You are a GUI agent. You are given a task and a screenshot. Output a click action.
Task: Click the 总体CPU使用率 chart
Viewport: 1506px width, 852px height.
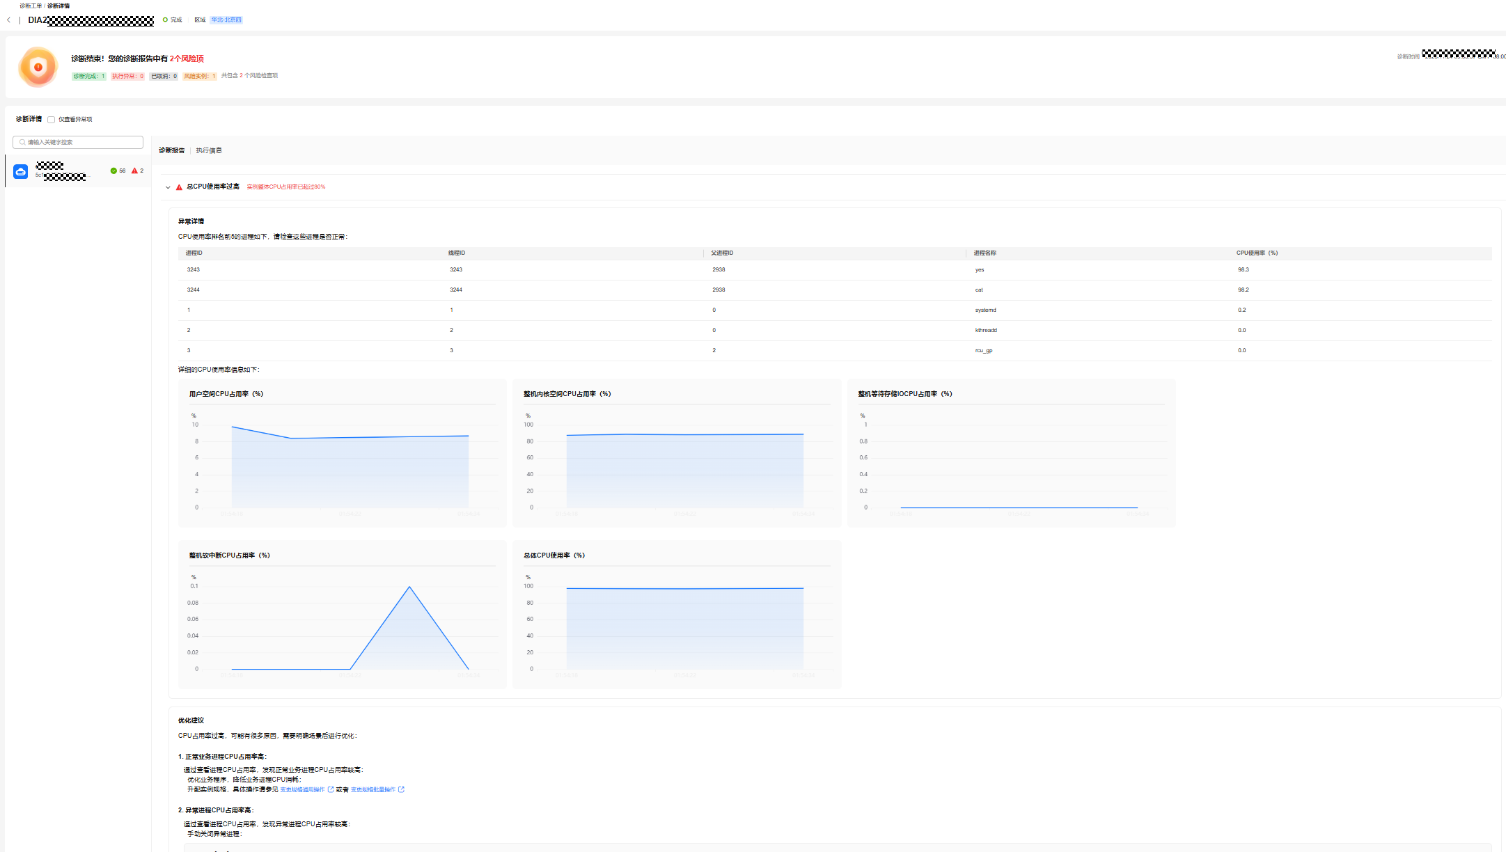(x=677, y=615)
